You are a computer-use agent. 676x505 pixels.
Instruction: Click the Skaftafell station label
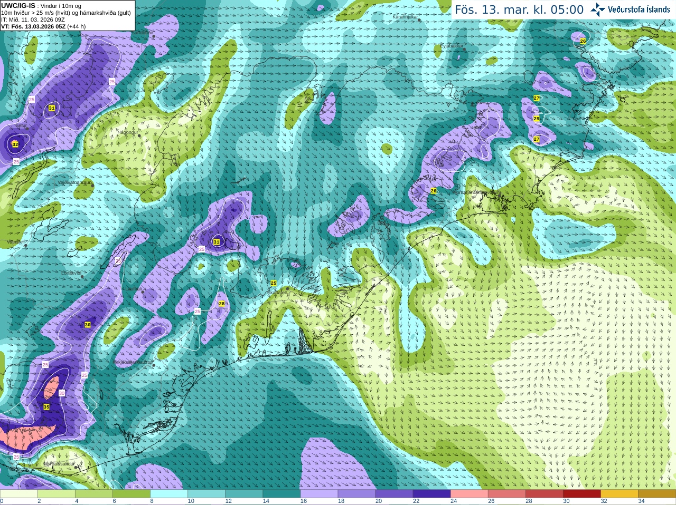277,293
